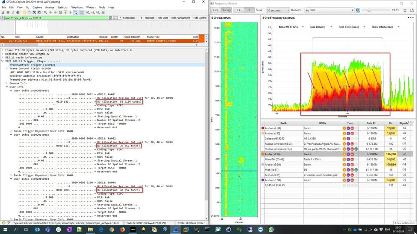Reset Wireshark text to normal size
This screenshot has height=234, width=417.
pos(98,13)
